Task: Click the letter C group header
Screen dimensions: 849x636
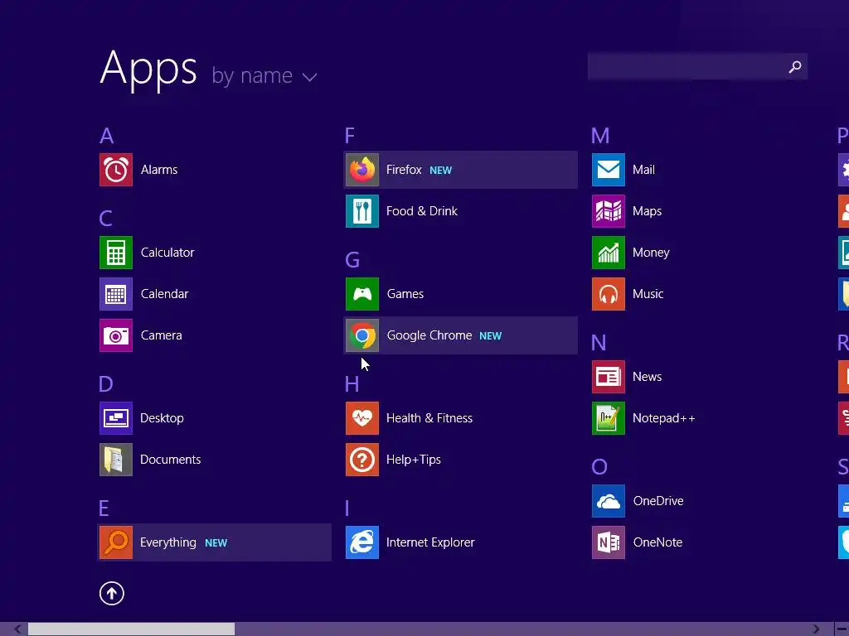Action: (105, 219)
